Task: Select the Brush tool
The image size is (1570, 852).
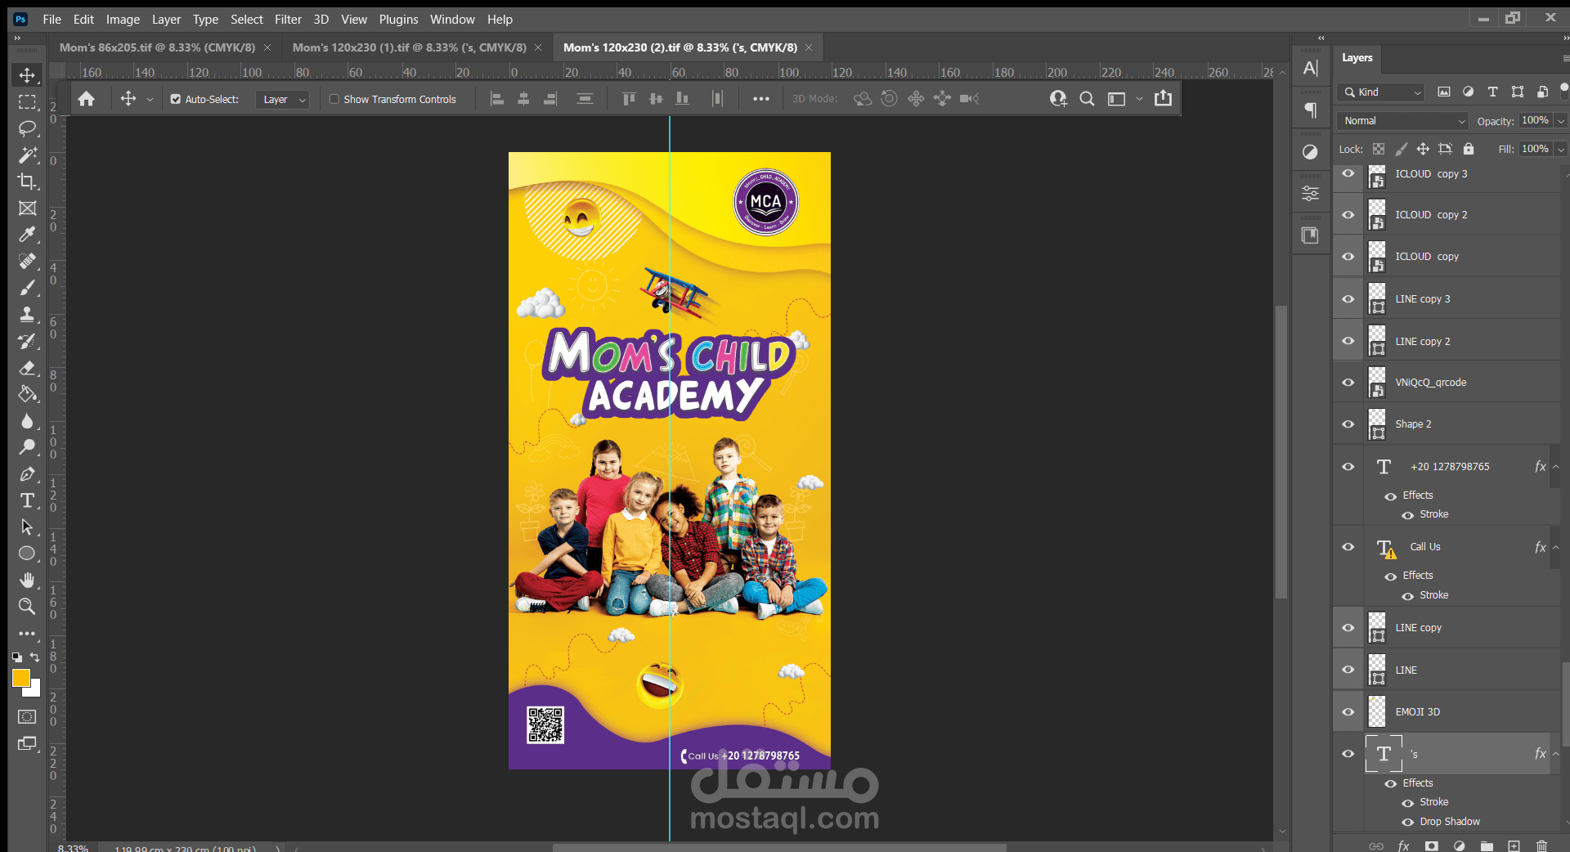Action: click(27, 288)
